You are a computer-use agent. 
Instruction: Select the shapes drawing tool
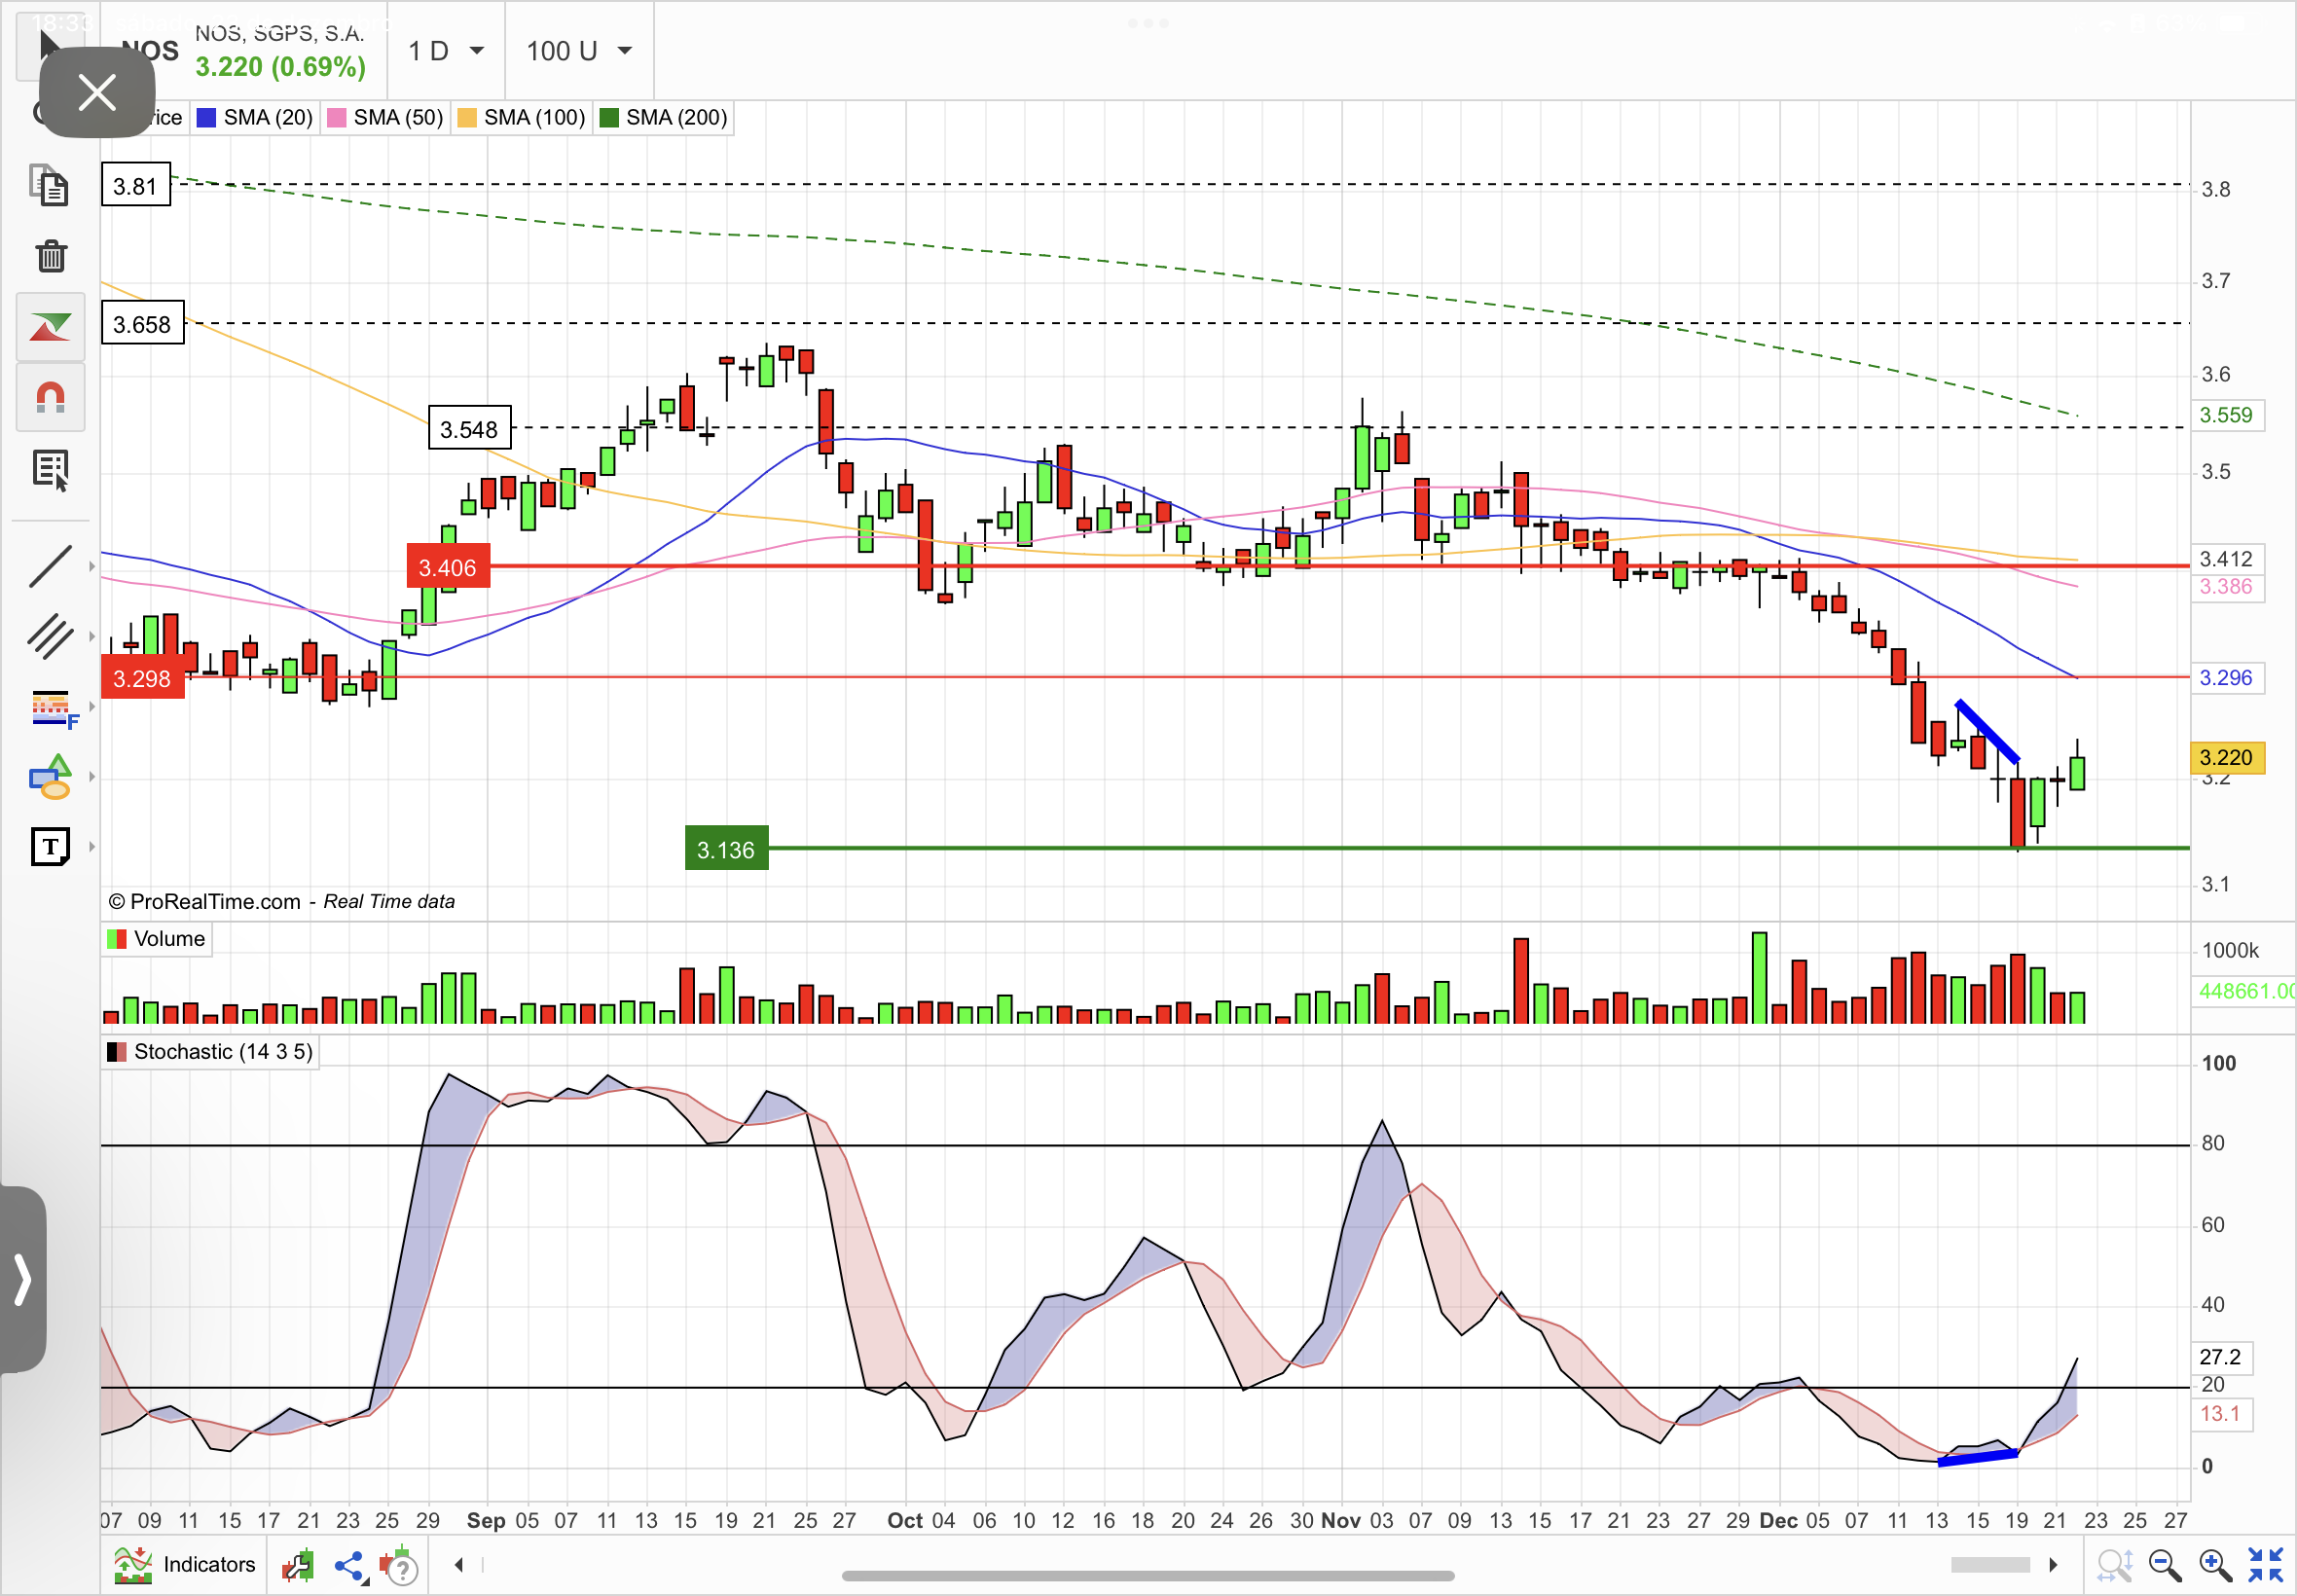point(50,777)
